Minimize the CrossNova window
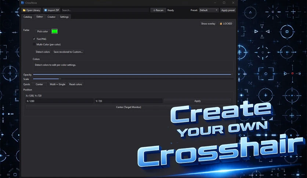 click(x=215, y=3)
